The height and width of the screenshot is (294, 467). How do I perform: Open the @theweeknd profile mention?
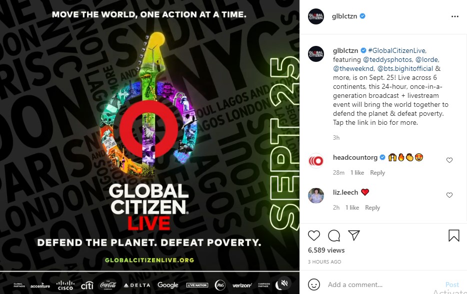pyautogui.click(x=353, y=68)
